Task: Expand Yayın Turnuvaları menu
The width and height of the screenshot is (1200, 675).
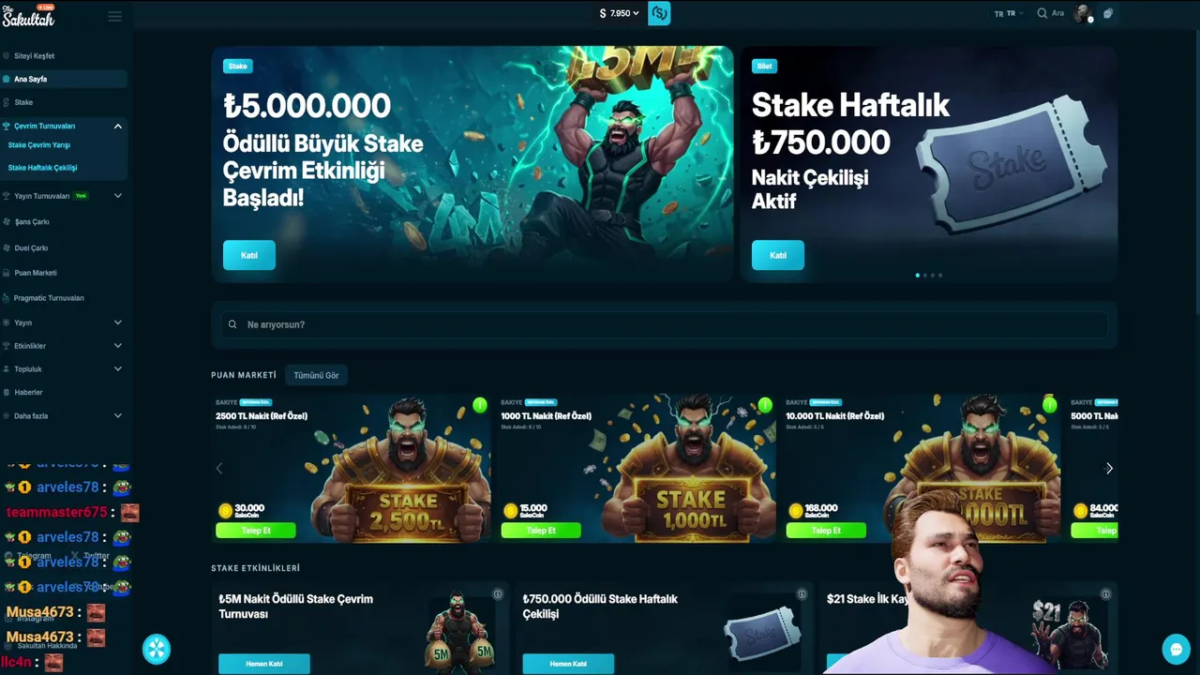Action: tap(118, 196)
